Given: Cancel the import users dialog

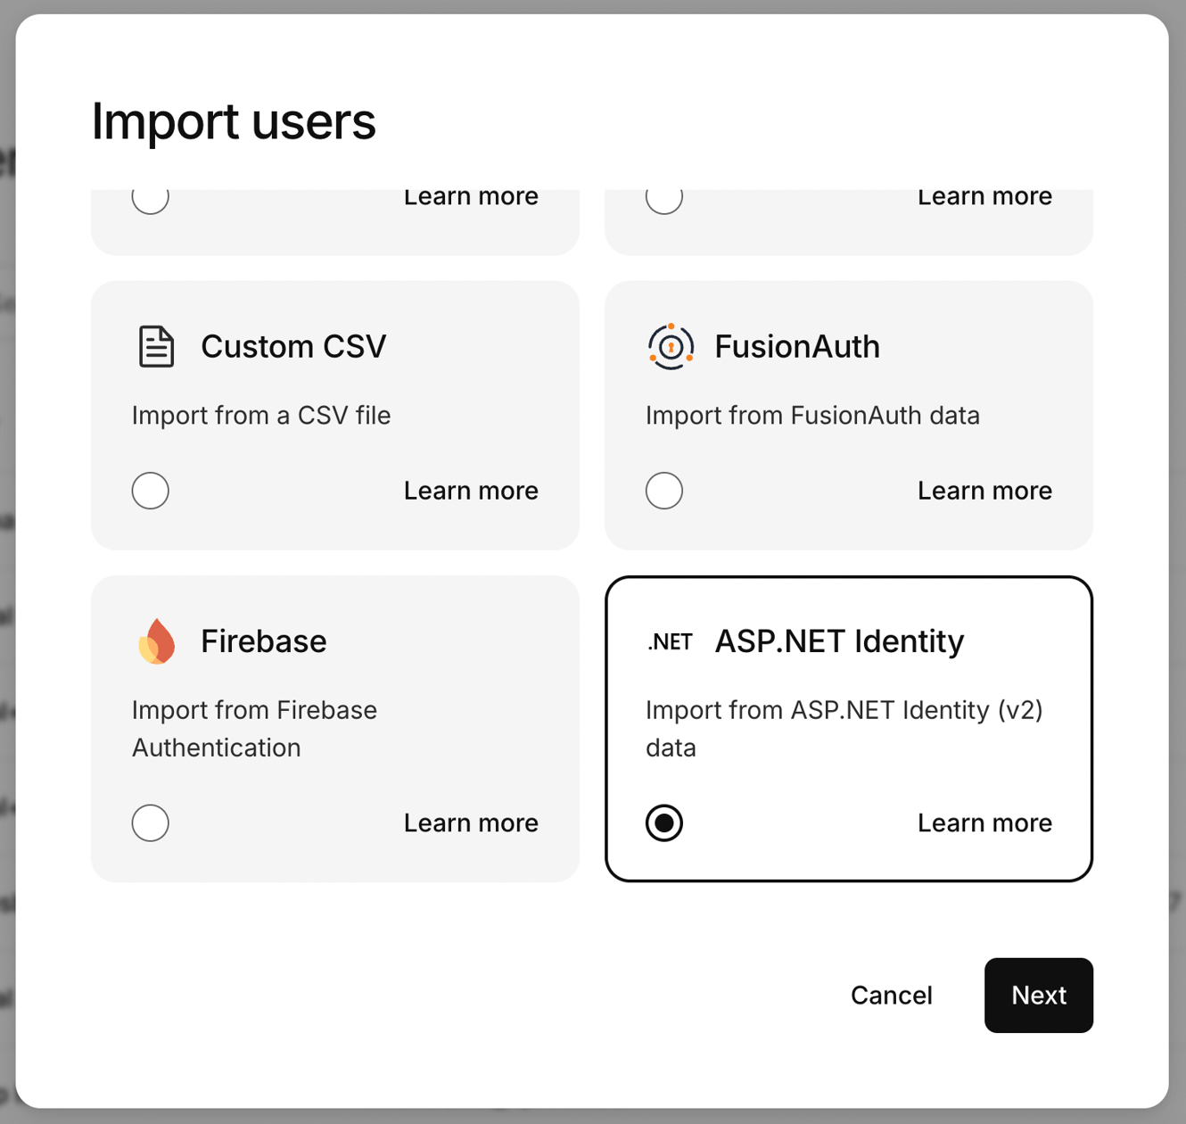Looking at the screenshot, I should [x=892, y=996].
